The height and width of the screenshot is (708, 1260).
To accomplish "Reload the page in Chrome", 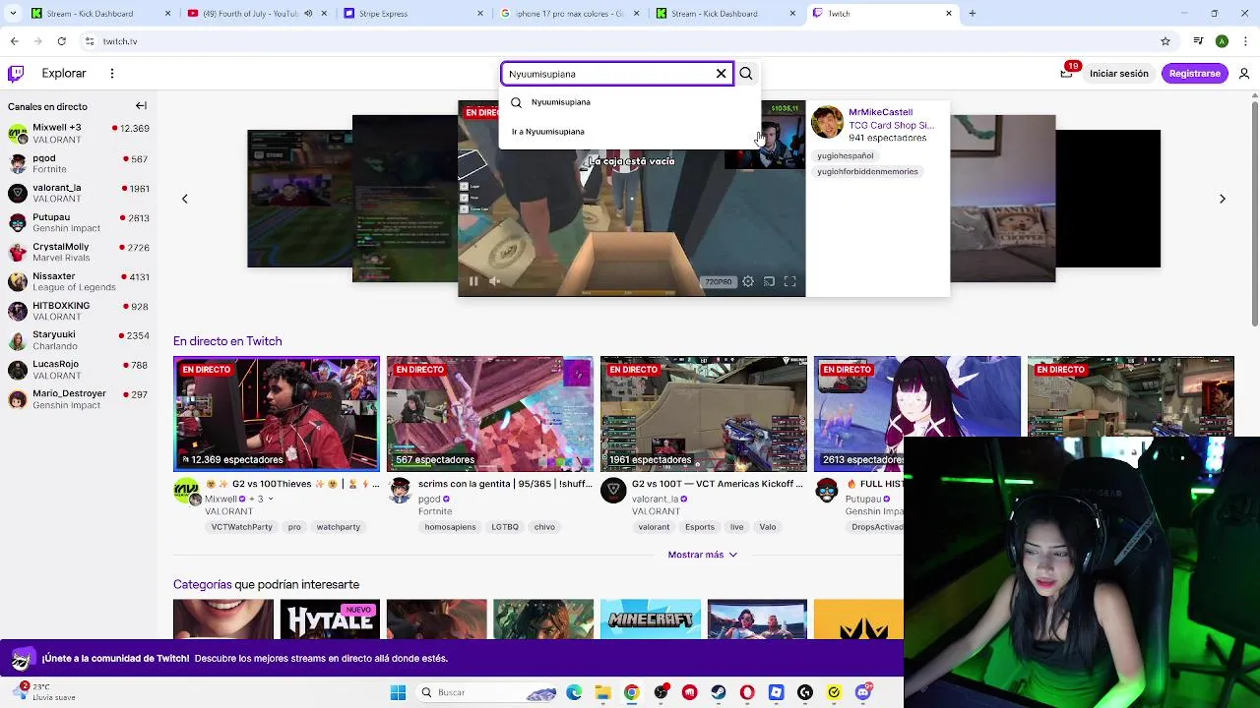I will coord(61,41).
